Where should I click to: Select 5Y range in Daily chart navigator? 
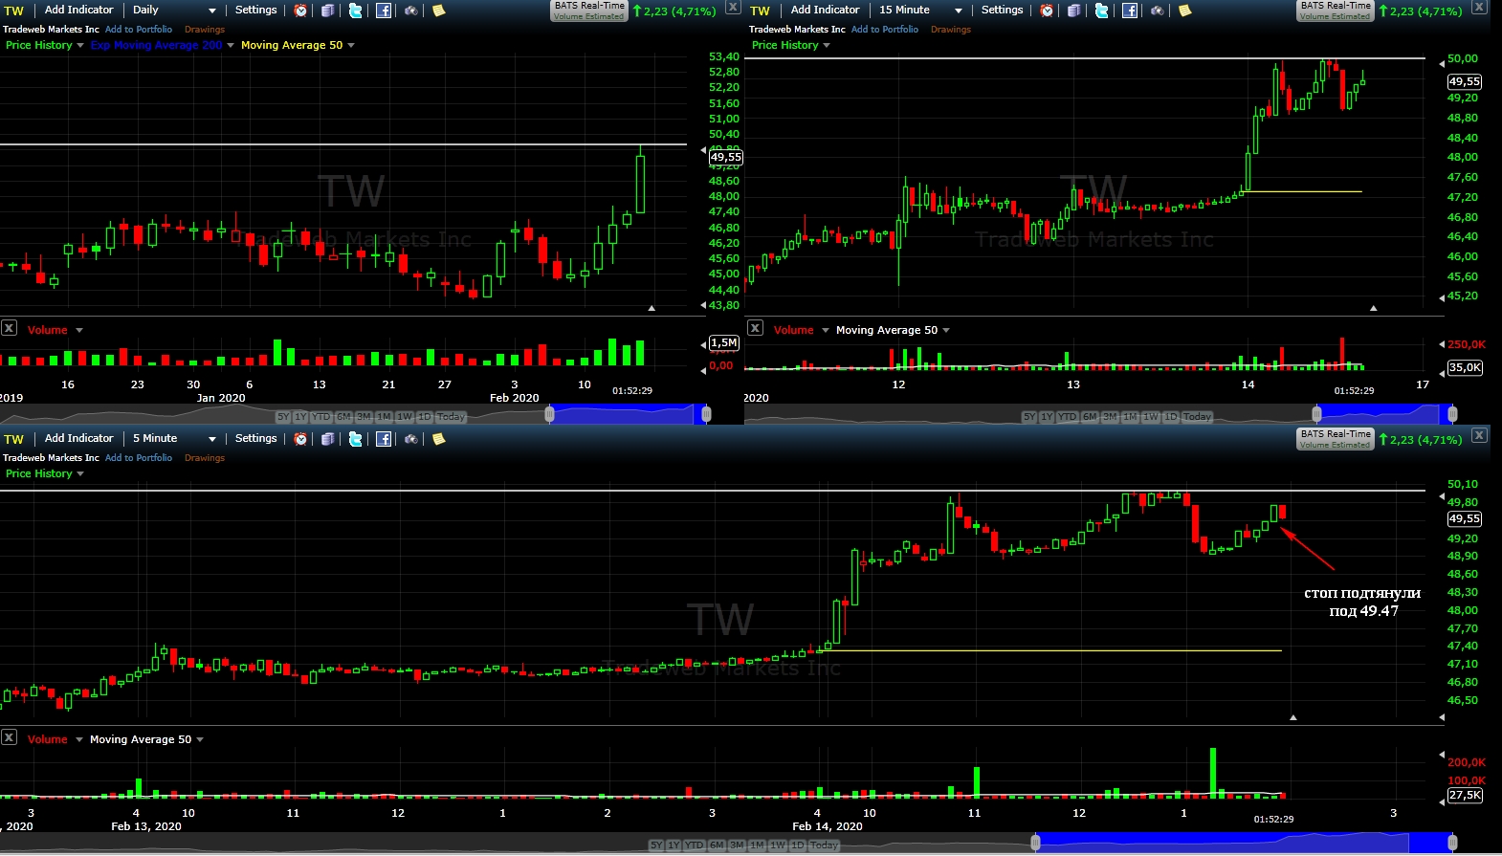283,417
